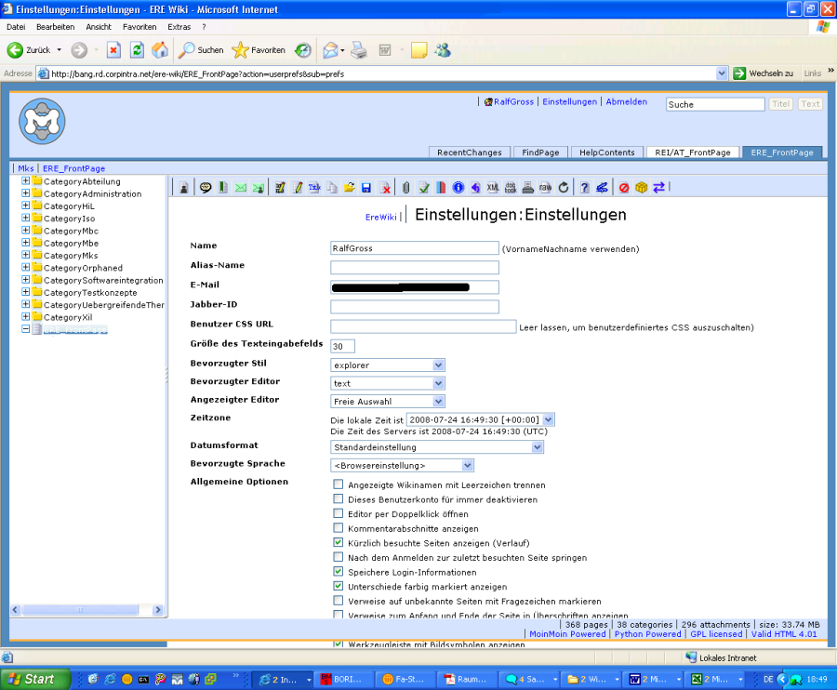Click the Alias-Name text field
837x690 pixels.
pyautogui.click(x=415, y=268)
